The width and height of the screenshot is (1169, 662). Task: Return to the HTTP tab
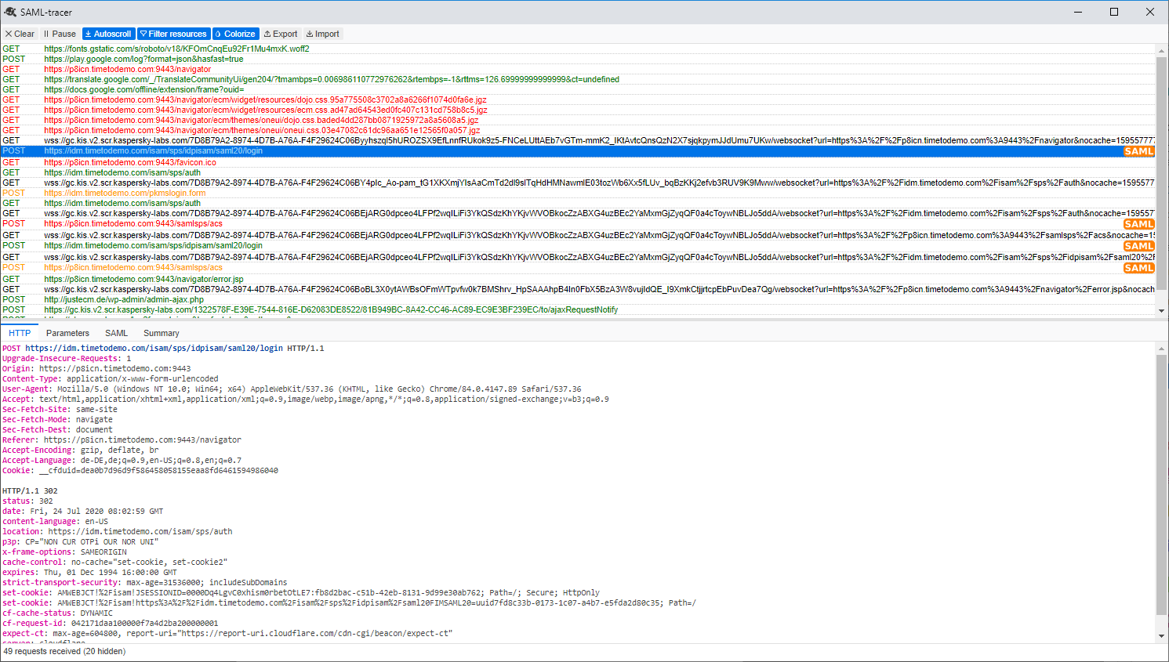point(19,332)
